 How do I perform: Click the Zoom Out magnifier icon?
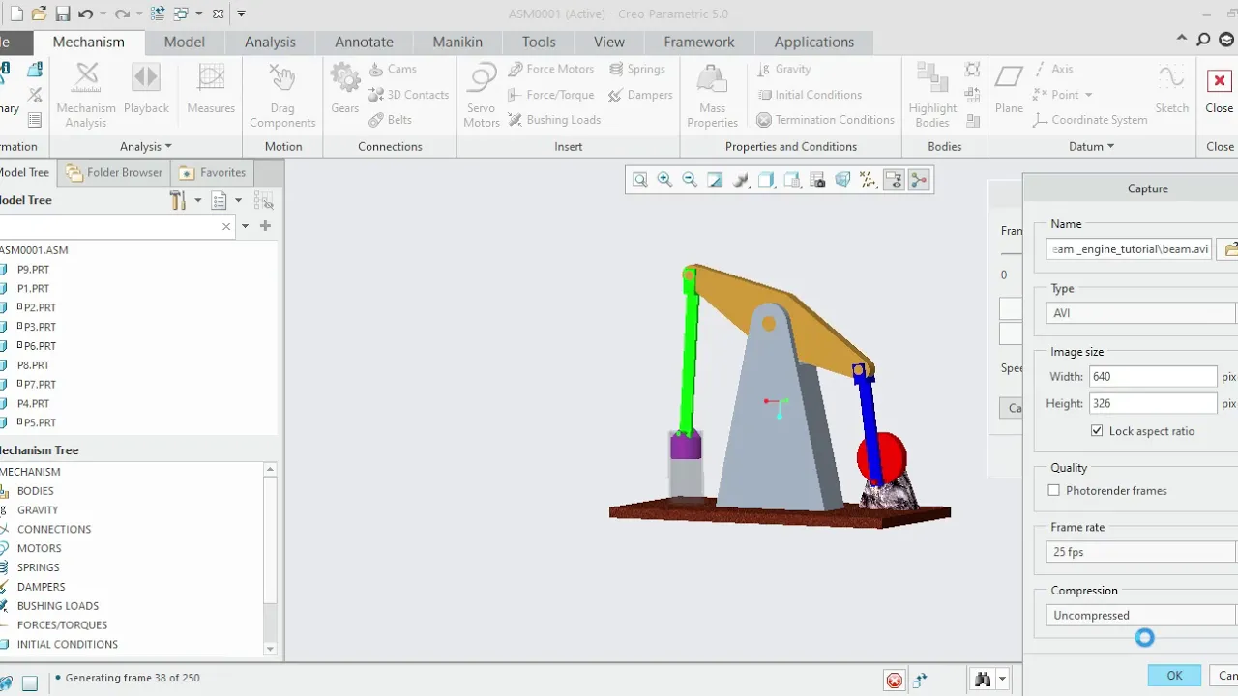pos(690,180)
